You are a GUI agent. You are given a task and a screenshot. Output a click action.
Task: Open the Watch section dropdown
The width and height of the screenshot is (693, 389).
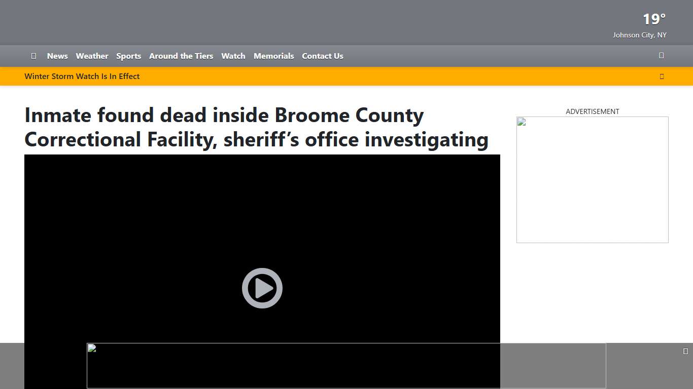pyautogui.click(x=233, y=56)
